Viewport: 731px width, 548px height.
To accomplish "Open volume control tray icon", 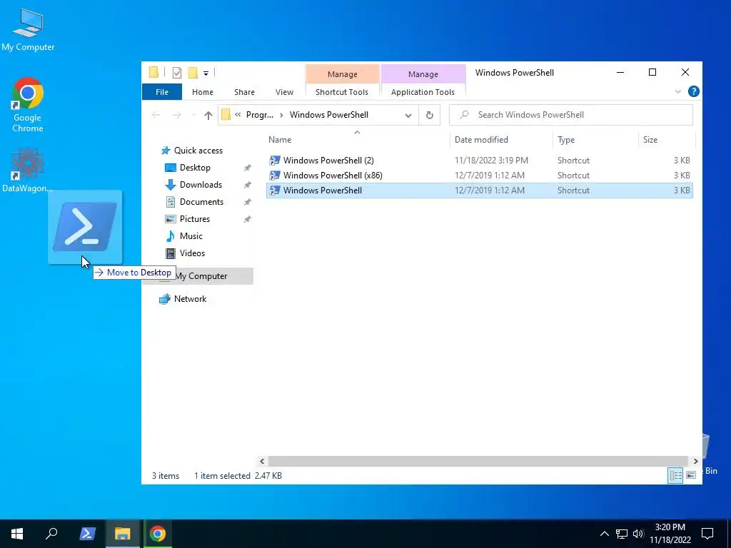I will pos(638,534).
